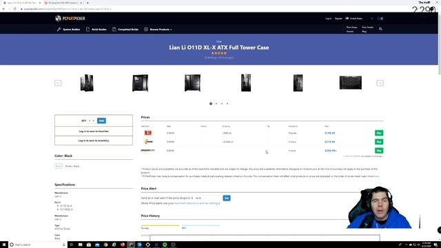Open merchant selections and tax settings link
The width and height of the screenshot is (441, 248).
pyautogui.click(x=197, y=203)
